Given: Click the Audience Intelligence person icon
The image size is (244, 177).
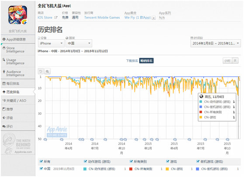Looking at the screenshot, I should click(x=4, y=71).
